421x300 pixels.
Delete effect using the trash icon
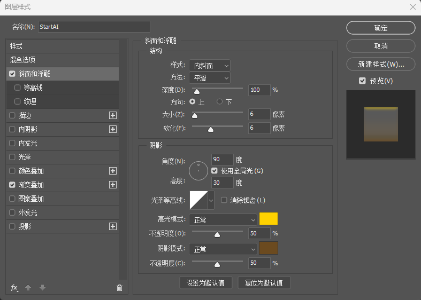119,288
